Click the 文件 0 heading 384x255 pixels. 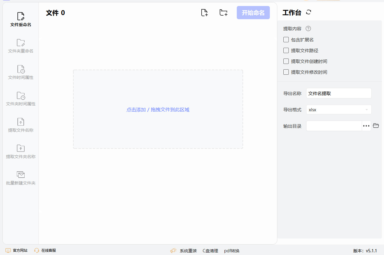55,13
